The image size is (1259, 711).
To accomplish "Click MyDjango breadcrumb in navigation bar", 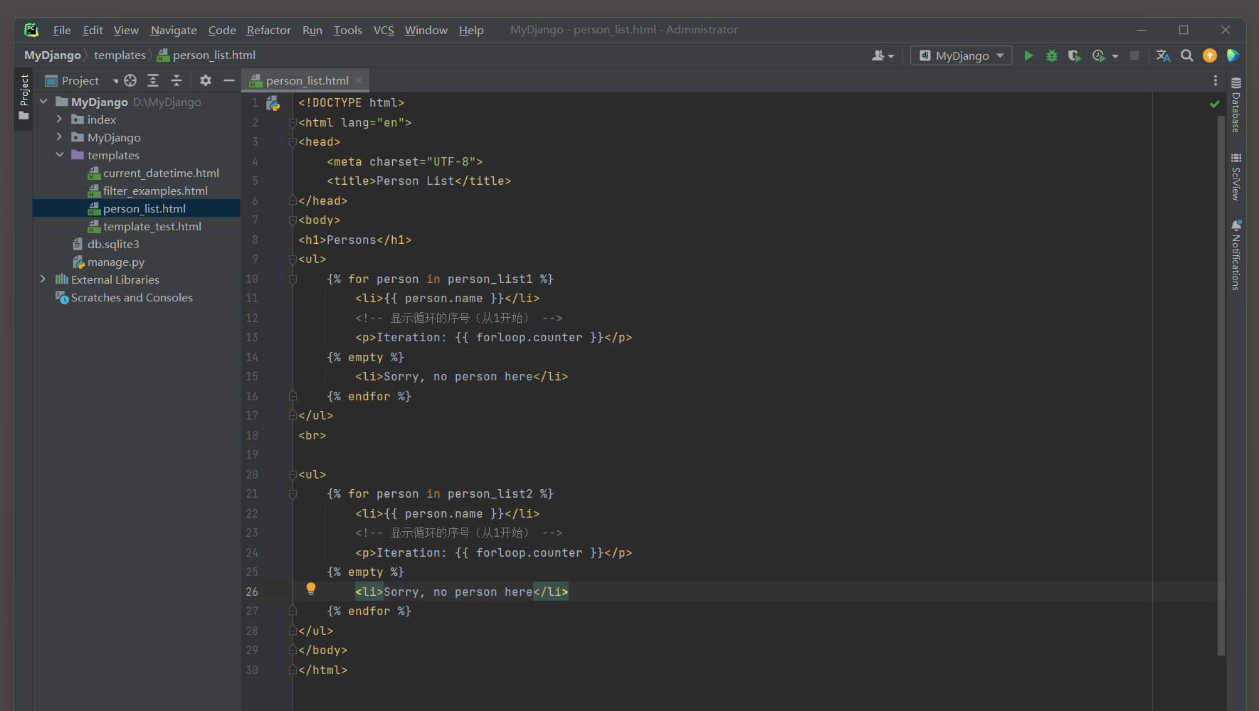I will pos(53,55).
